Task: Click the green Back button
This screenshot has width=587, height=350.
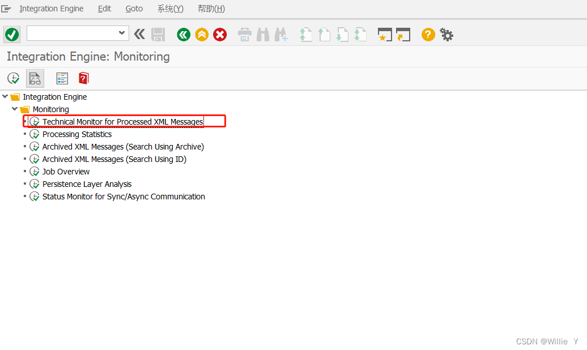Action: pos(184,35)
